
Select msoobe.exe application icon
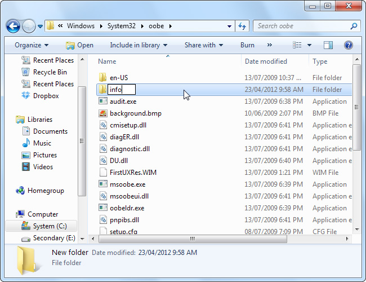[103, 184]
